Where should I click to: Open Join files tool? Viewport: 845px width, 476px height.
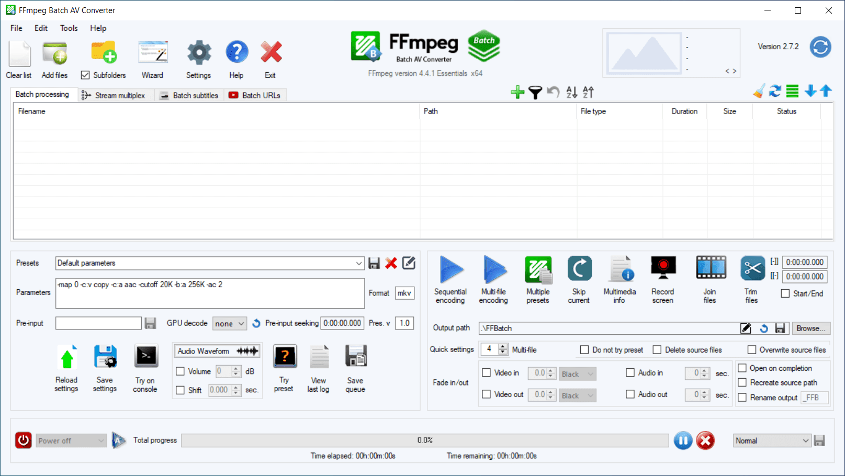(x=711, y=268)
